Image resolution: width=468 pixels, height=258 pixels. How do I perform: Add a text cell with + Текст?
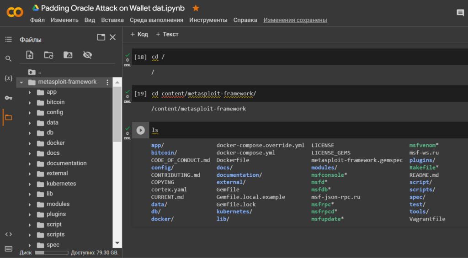167,34
